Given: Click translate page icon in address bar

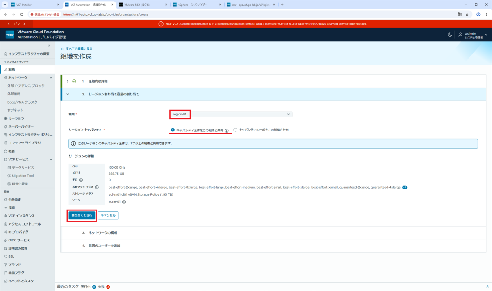Looking at the screenshot, I should (x=459, y=14).
